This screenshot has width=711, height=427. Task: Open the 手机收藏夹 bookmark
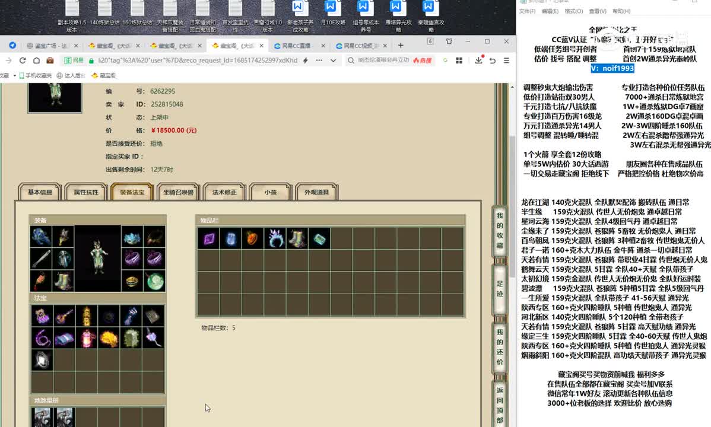[36, 76]
